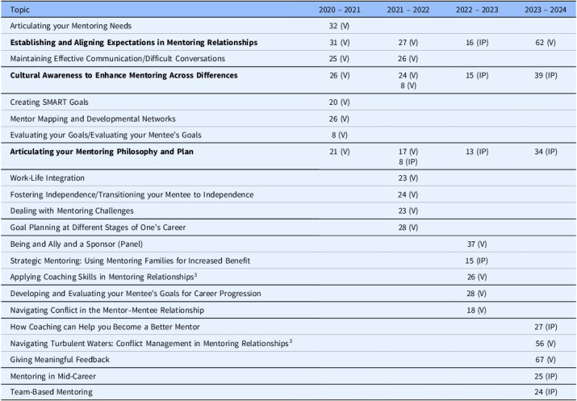577x401 pixels.
Task: Open footnote 3 after Navigating Turbulent Waters title
Action: [290, 341]
